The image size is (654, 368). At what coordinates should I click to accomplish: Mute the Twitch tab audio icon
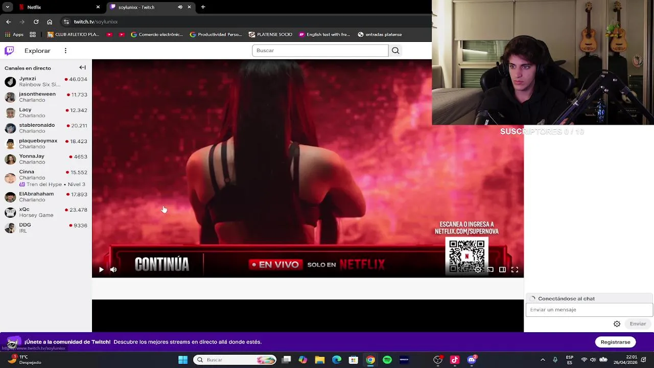(180, 7)
